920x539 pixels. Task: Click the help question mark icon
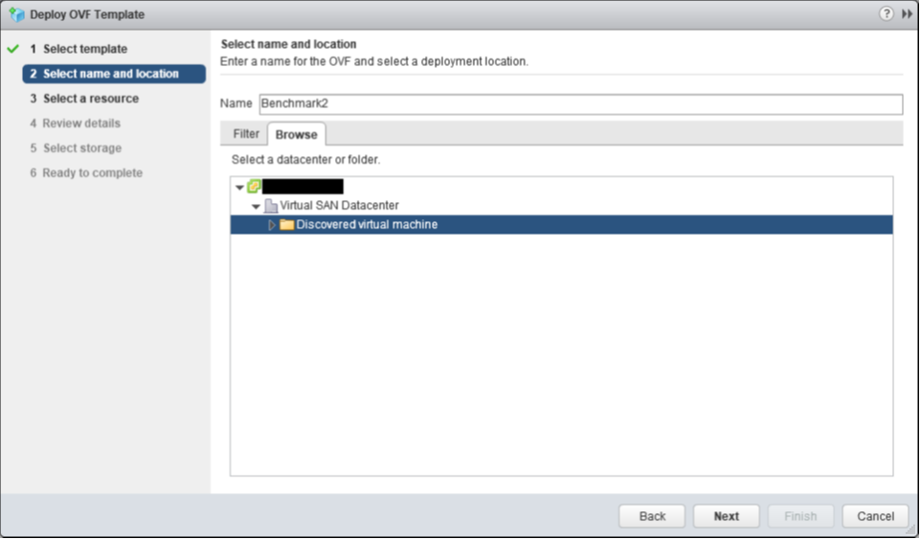(886, 14)
